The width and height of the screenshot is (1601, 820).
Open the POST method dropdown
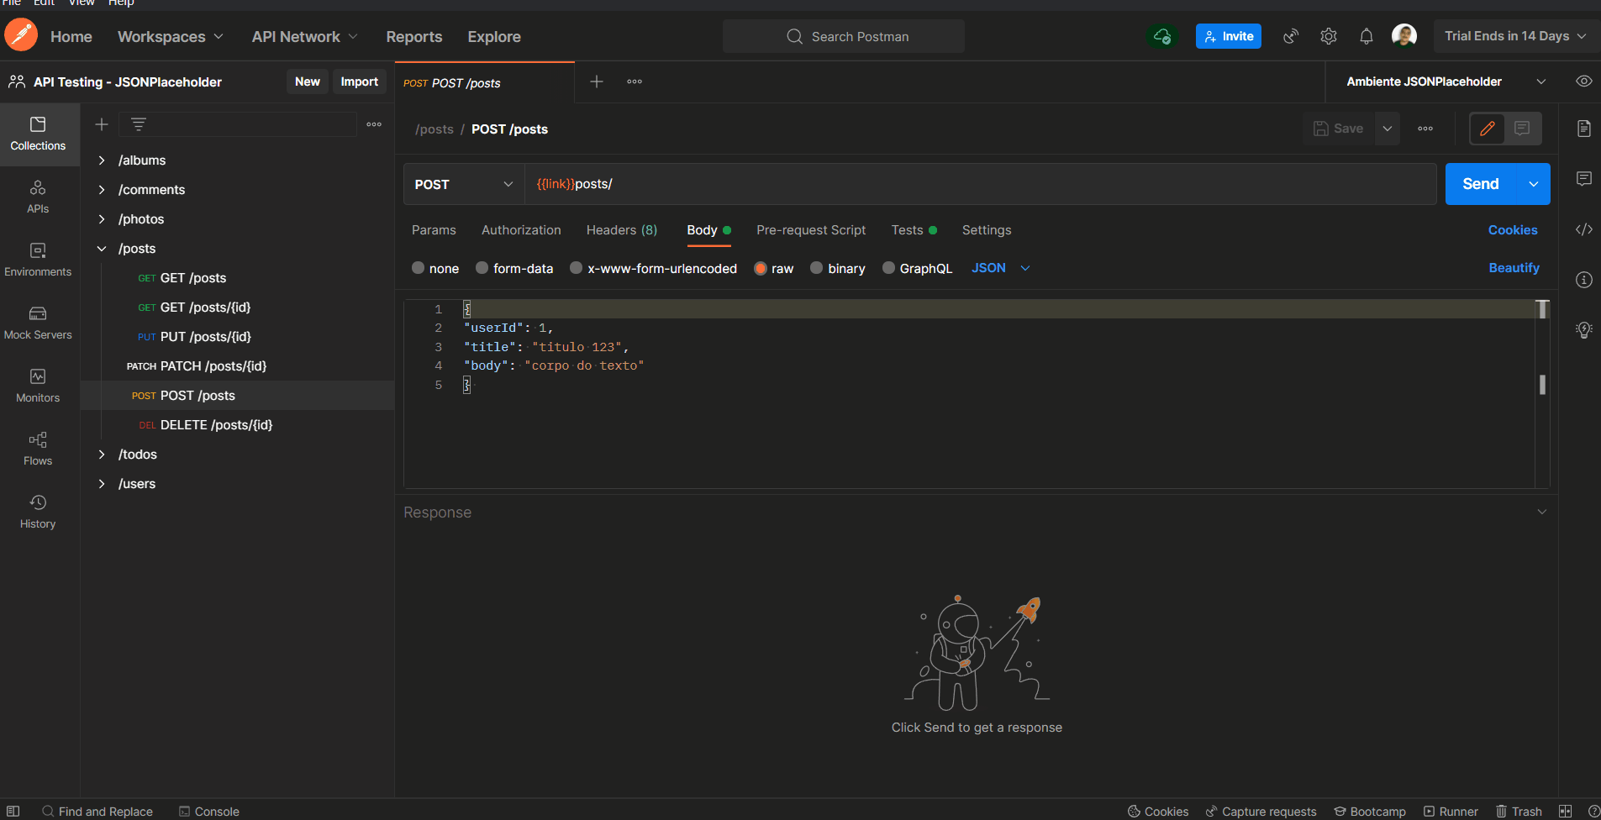pyautogui.click(x=464, y=184)
